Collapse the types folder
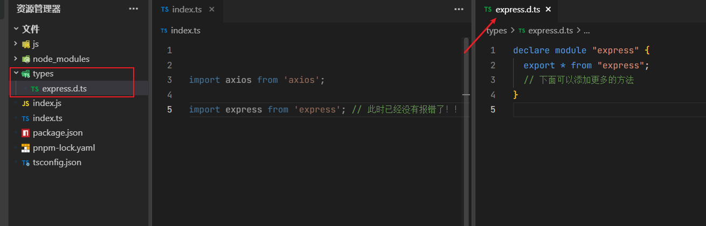 click(x=16, y=74)
